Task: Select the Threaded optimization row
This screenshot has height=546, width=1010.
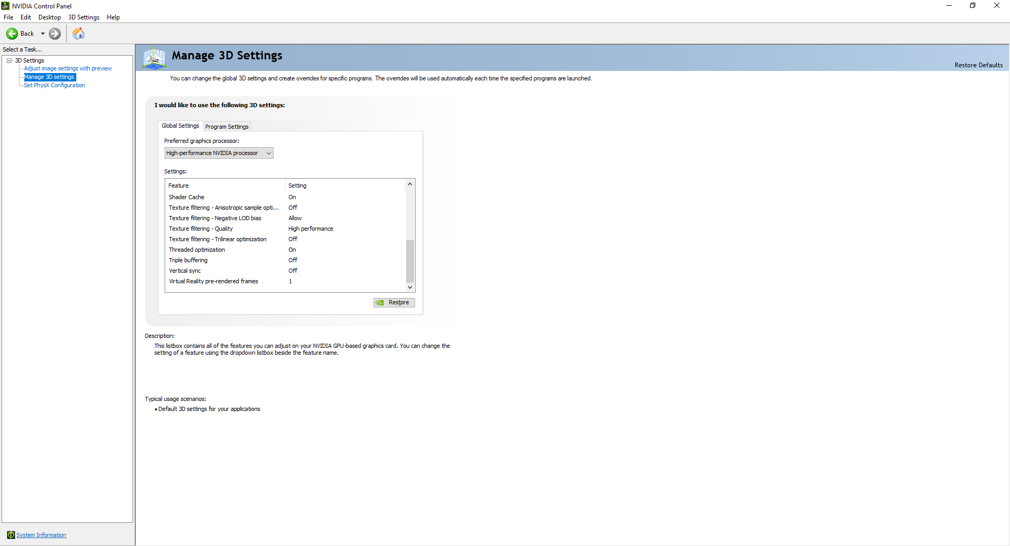Action: click(286, 250)
